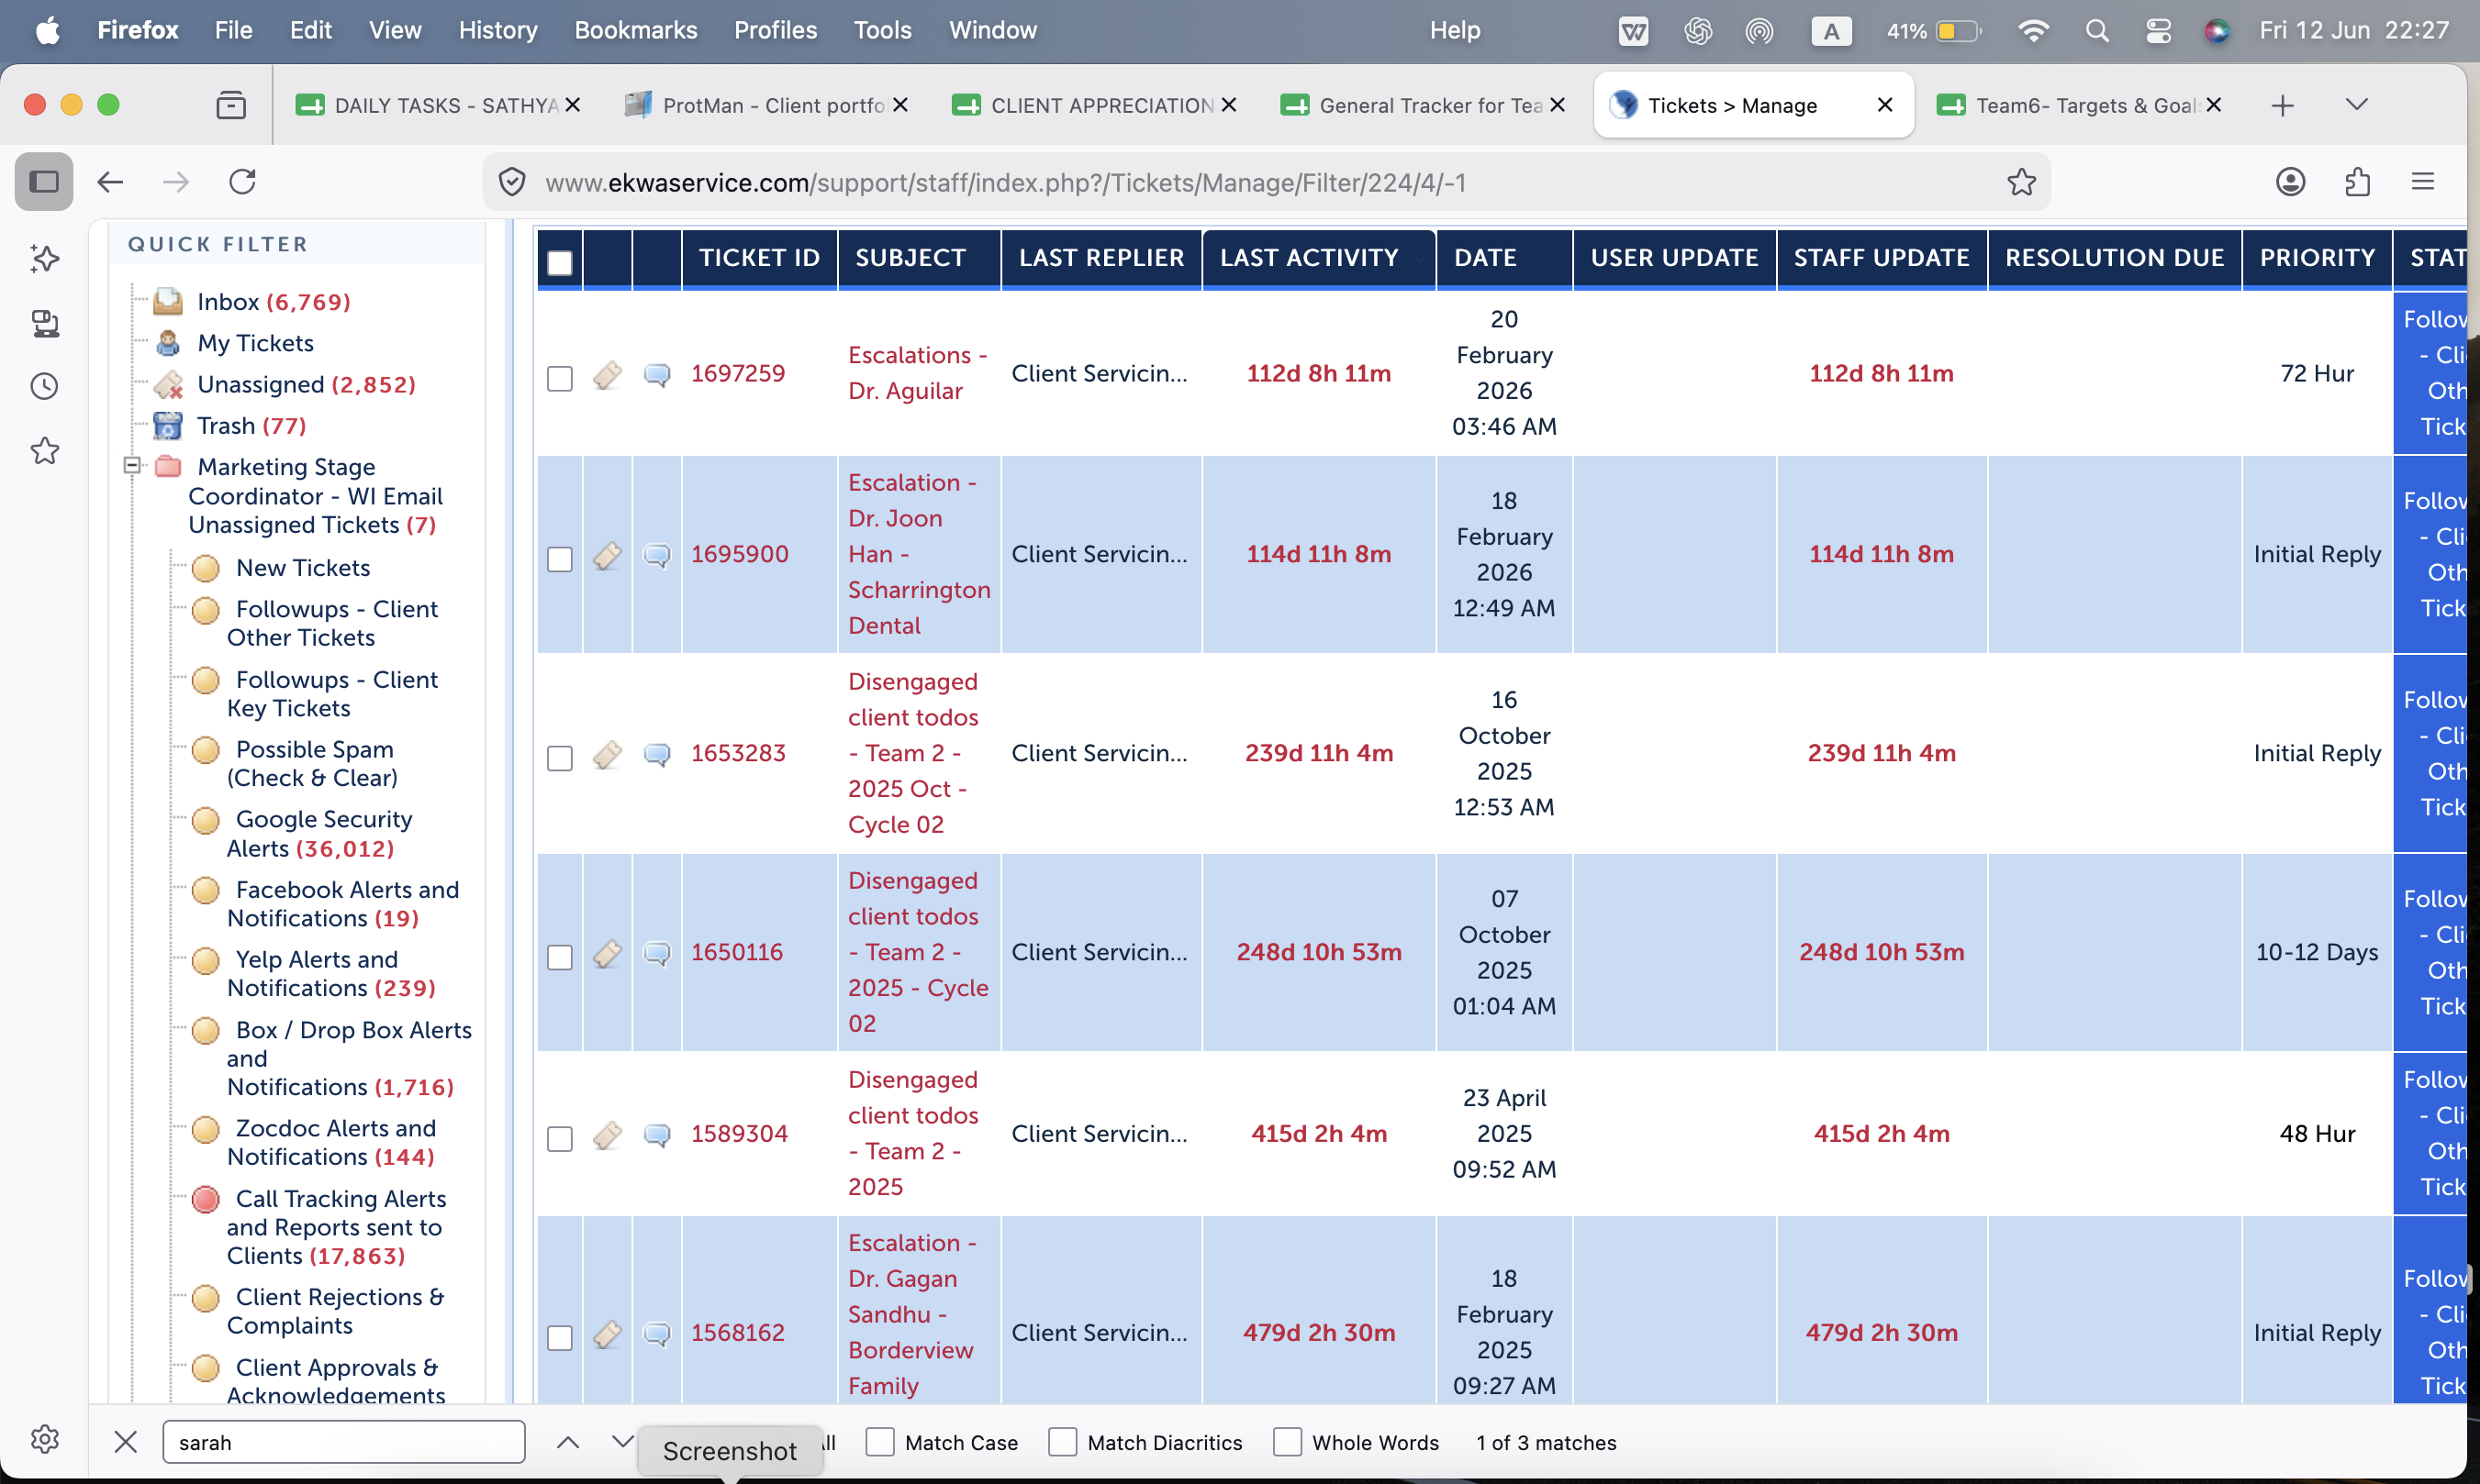
Task: Open the List all tabs view icon
Action: pos(231,105)
